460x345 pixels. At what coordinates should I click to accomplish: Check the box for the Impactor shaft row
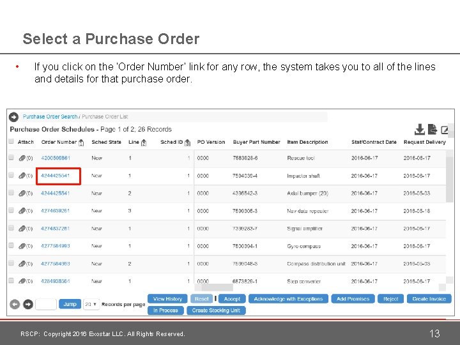pos(11,175)
